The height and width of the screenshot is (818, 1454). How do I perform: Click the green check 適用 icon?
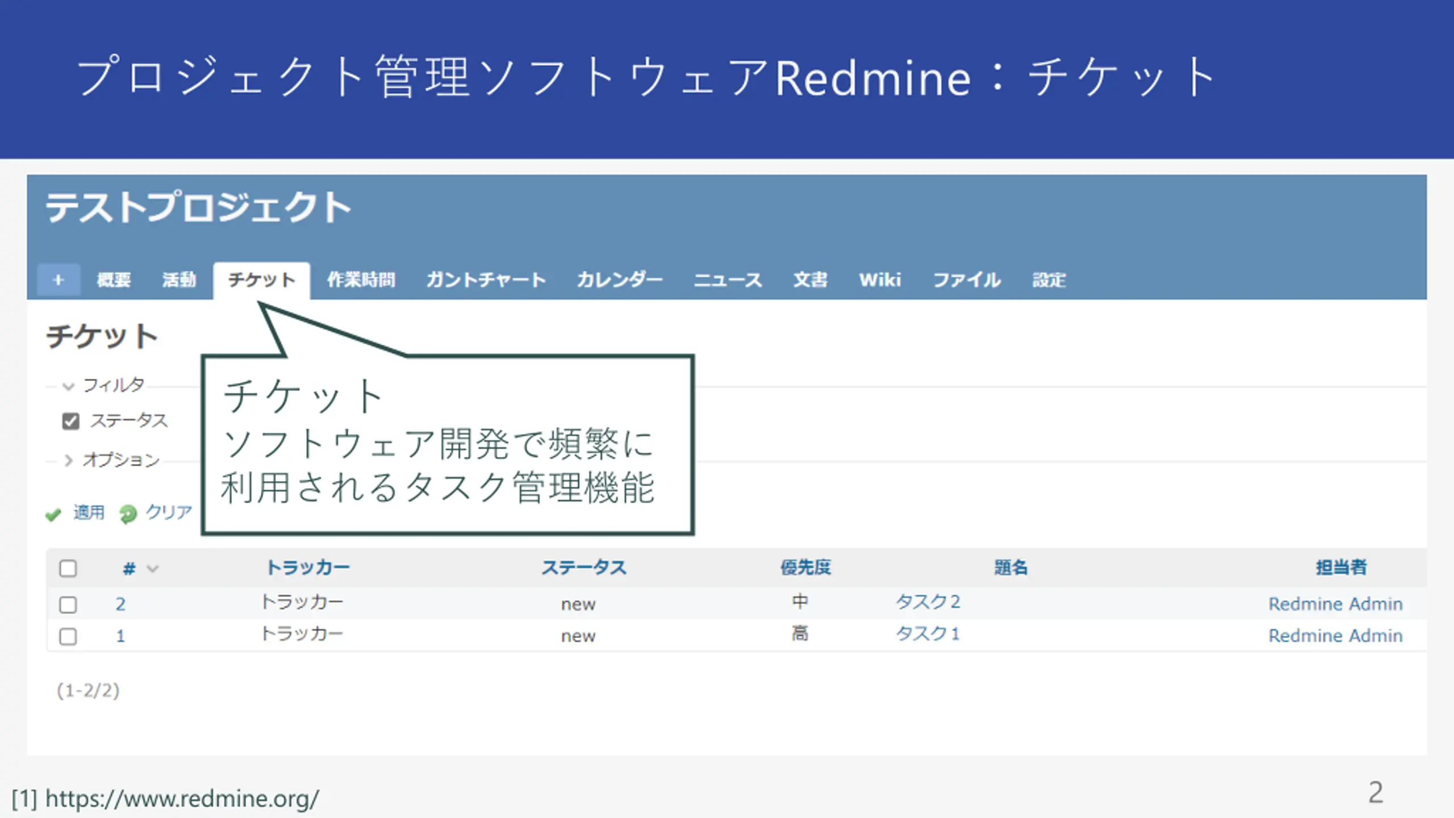click(53, 515)
